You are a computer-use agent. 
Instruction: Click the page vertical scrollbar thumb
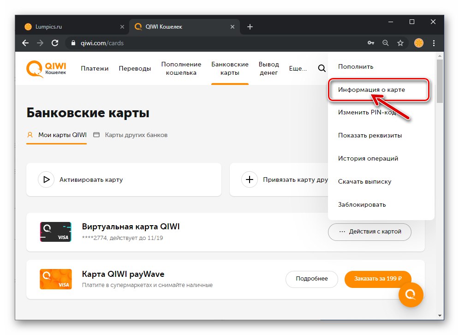click(439, 81)
